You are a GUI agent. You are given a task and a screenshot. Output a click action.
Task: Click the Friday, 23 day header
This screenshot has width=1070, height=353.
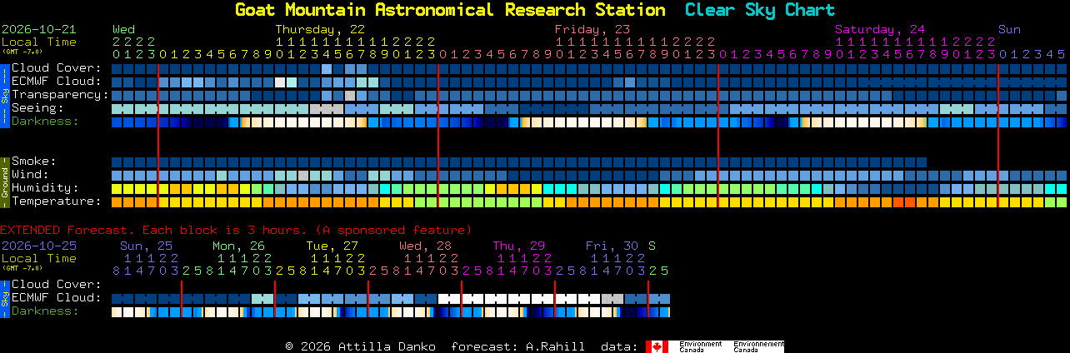pyautogui.click(x=592, y=29)
